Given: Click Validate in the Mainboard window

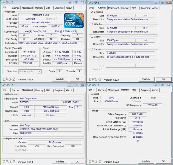Looking at the screenshot, I should coord(60,162).
